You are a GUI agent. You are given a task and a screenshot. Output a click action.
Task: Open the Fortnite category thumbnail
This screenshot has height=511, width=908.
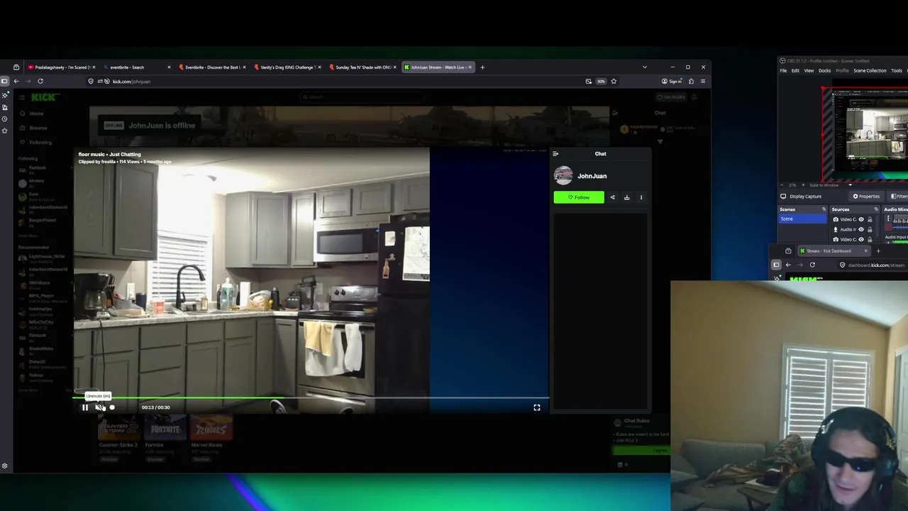(x=165, y=429)
